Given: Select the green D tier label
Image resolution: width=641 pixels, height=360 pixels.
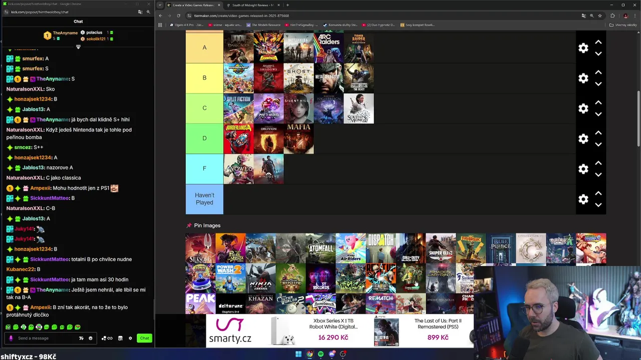Looking at the screenshot, I should [204, 138].
